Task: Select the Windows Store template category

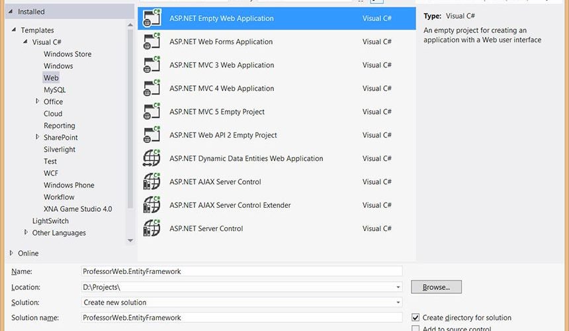Action: tap(67, 54)
